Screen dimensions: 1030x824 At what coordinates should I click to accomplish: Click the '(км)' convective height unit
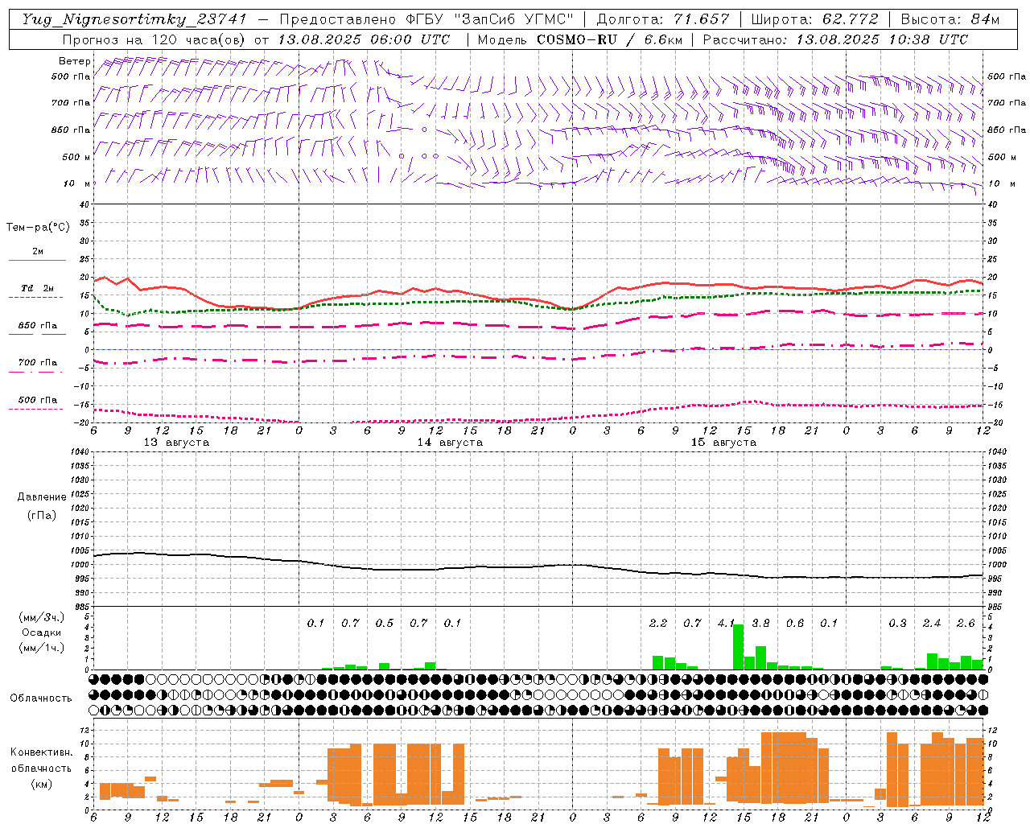[x=41, y=784]
